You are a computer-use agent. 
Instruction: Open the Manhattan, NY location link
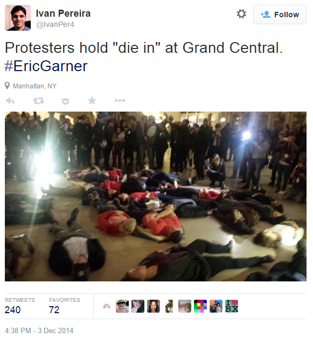coord(34,86)
